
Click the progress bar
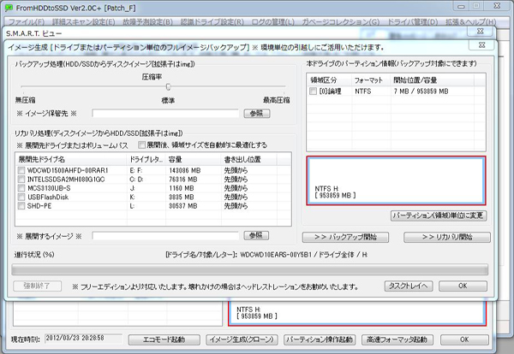pyautogui.click(x=250, y=270)
